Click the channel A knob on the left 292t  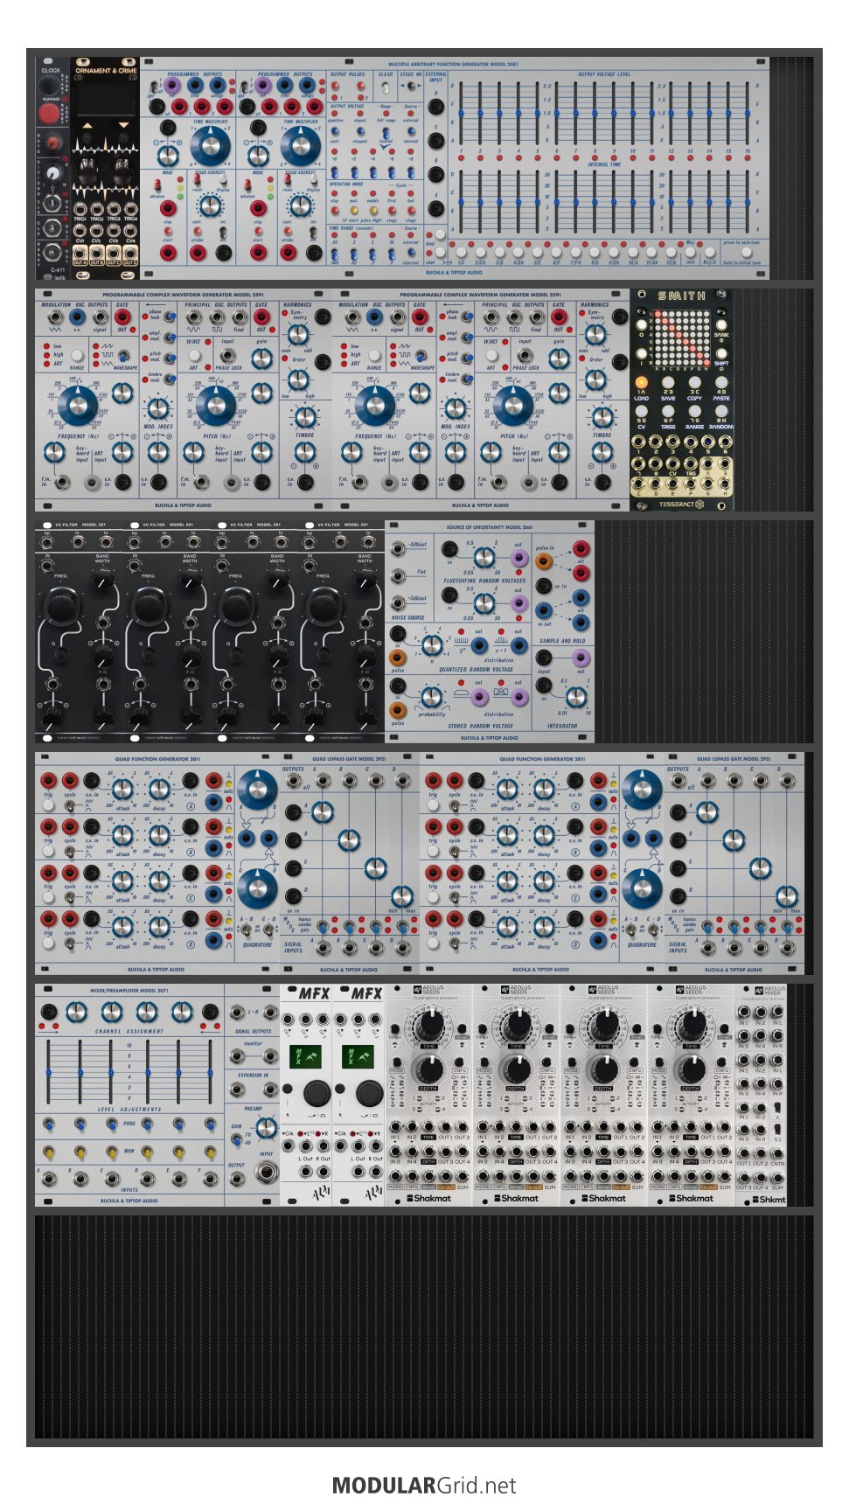pyautogui.click(x=323, y=811)
